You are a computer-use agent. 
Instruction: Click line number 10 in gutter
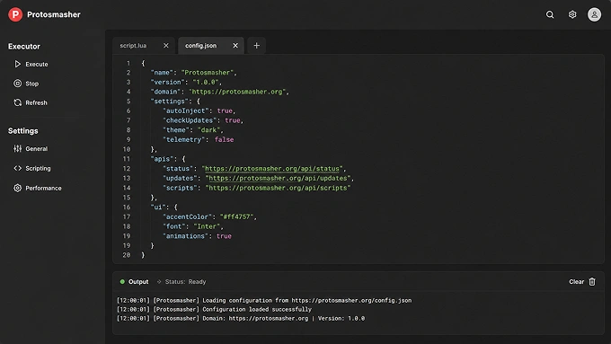click(x=127, y=149)
